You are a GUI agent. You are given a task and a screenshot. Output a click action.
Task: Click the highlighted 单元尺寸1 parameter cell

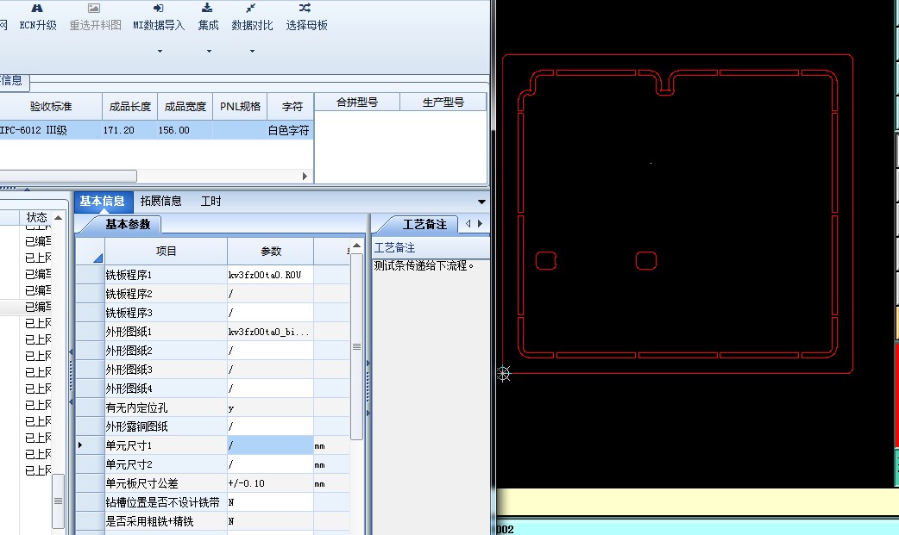pyautogui.click(x=271, y=445)
